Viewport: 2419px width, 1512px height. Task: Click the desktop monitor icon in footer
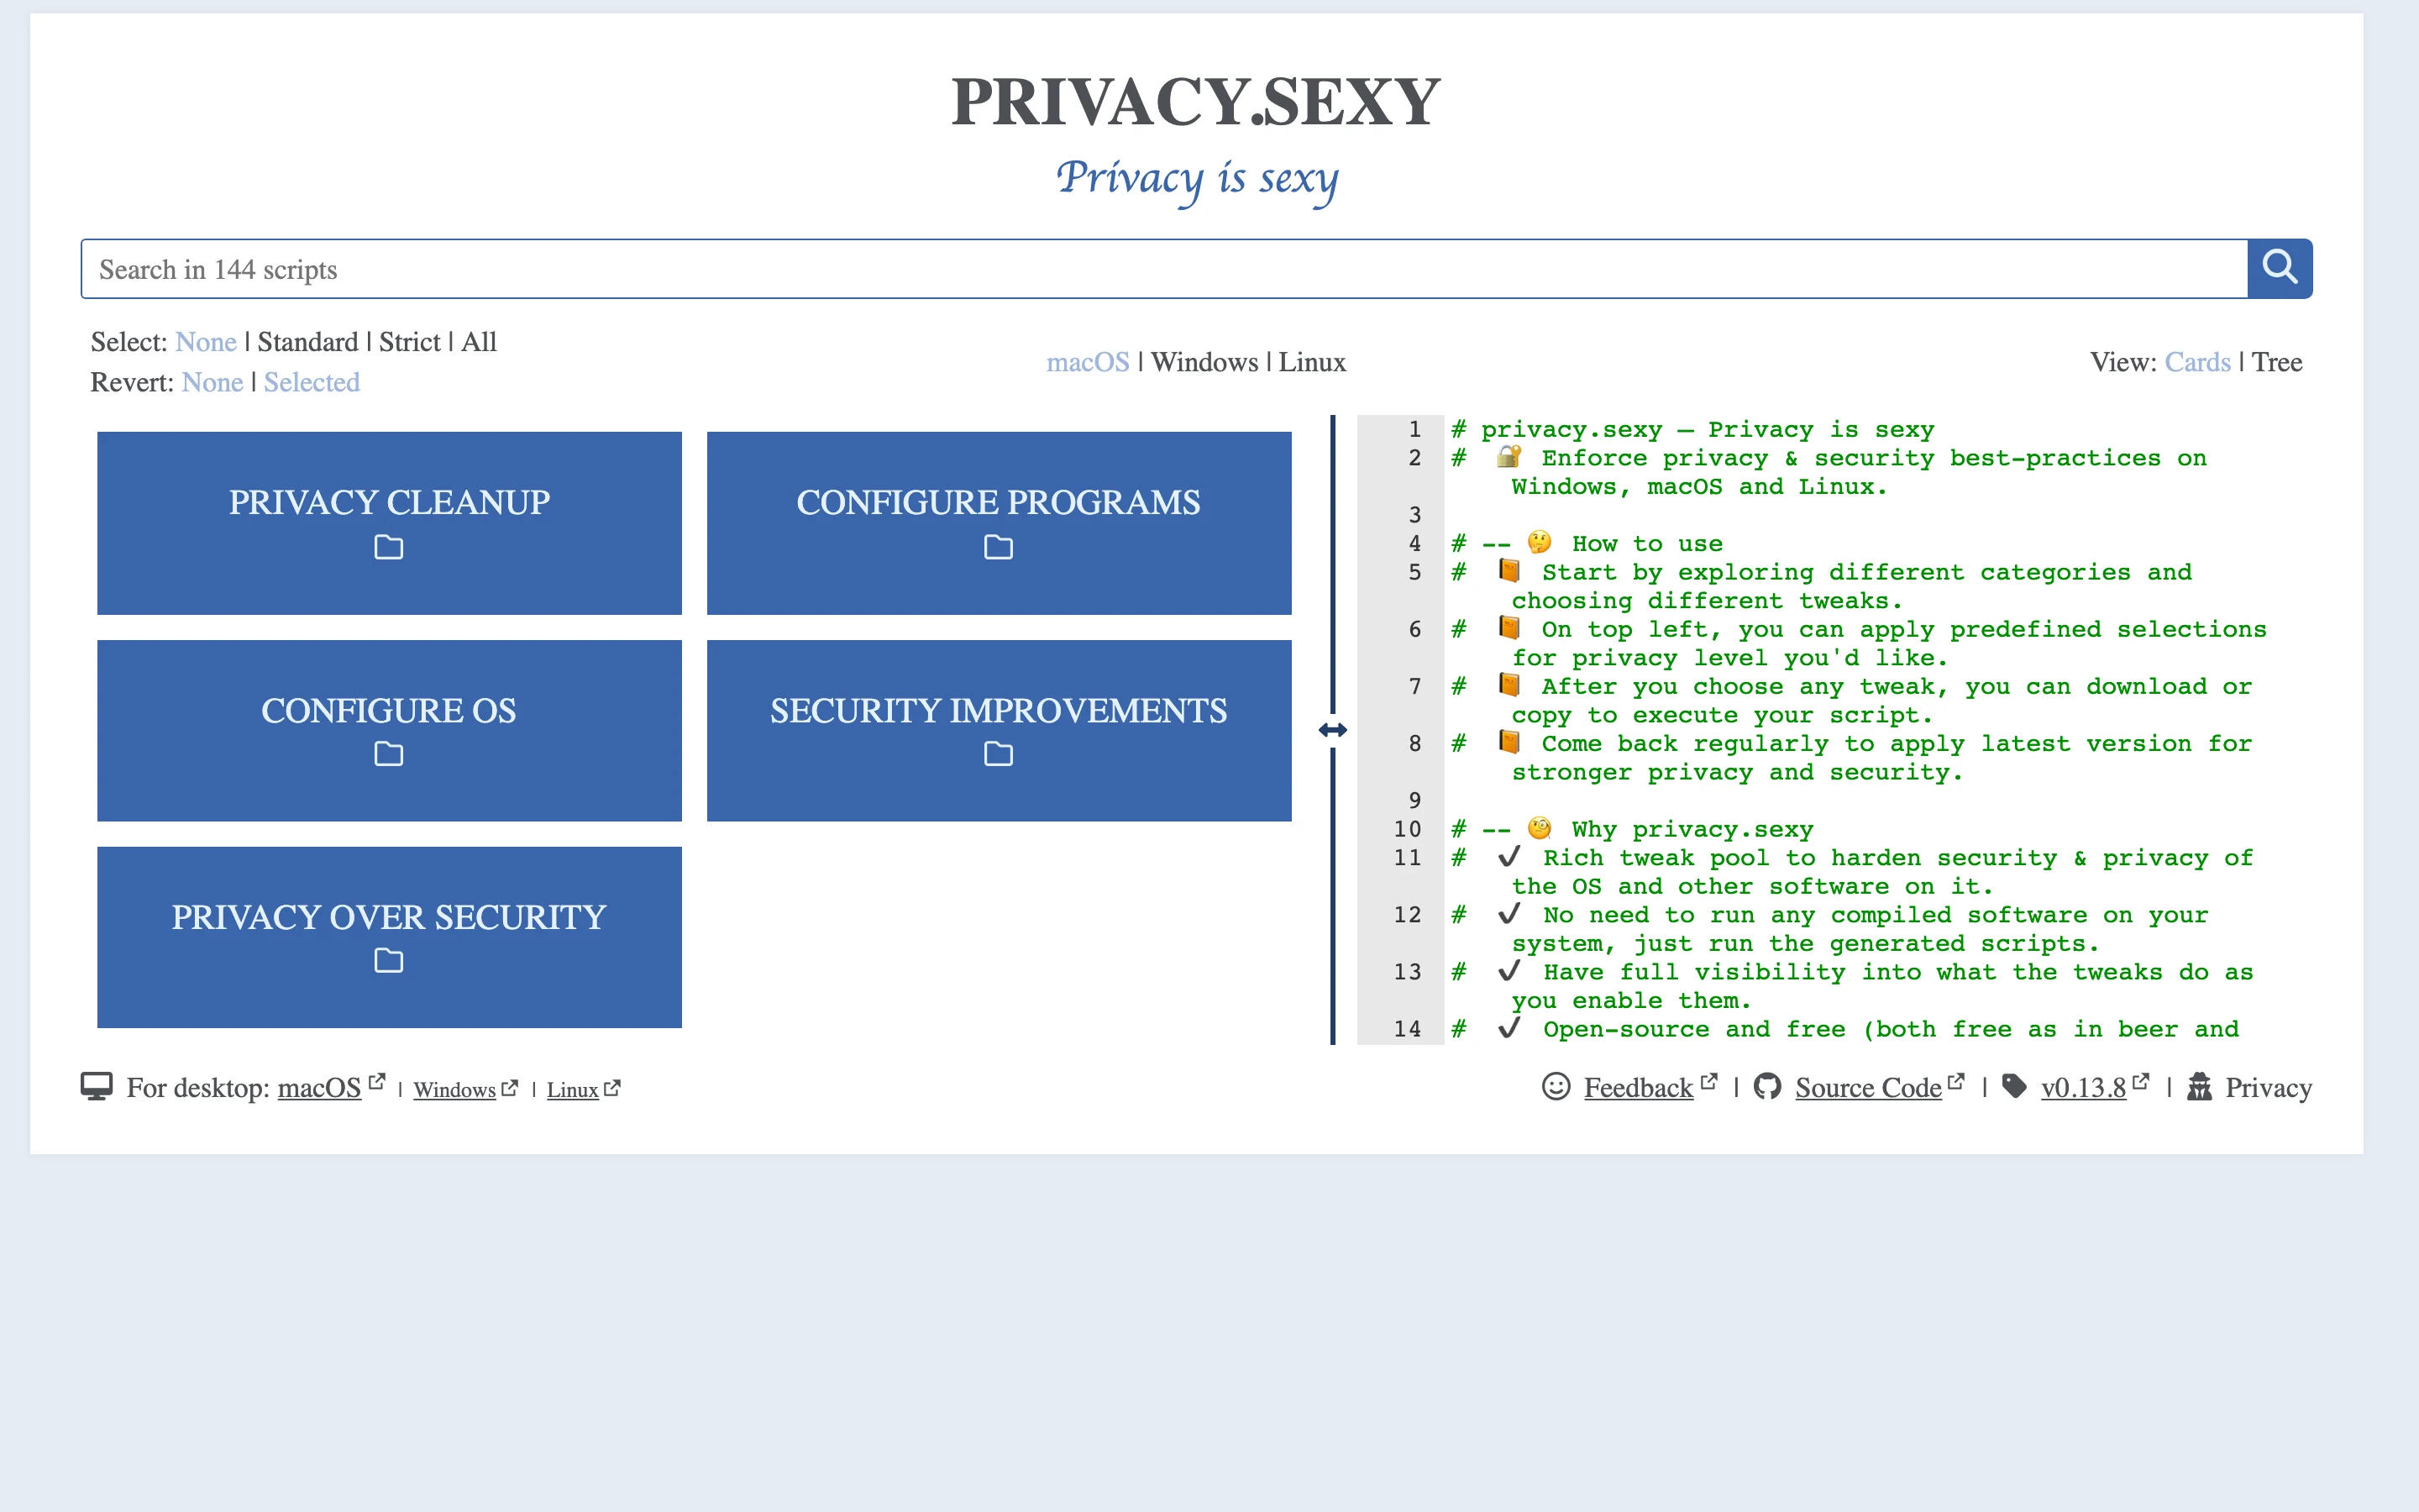[96, 1087]
